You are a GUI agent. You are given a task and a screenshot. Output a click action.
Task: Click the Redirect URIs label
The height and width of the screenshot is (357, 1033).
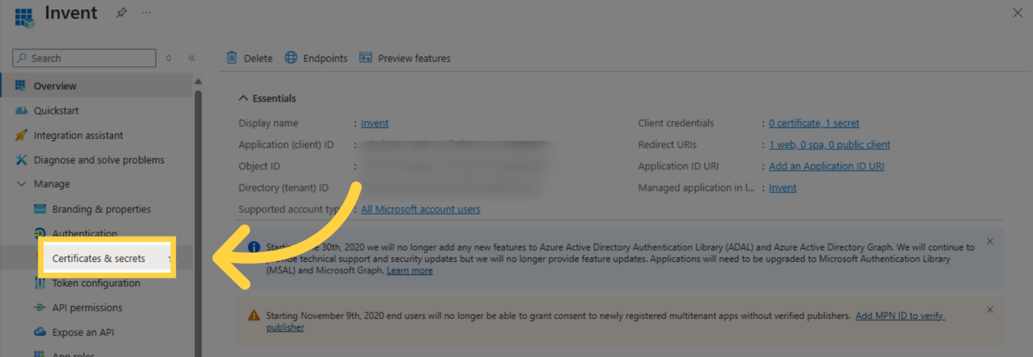click(667, 144)
